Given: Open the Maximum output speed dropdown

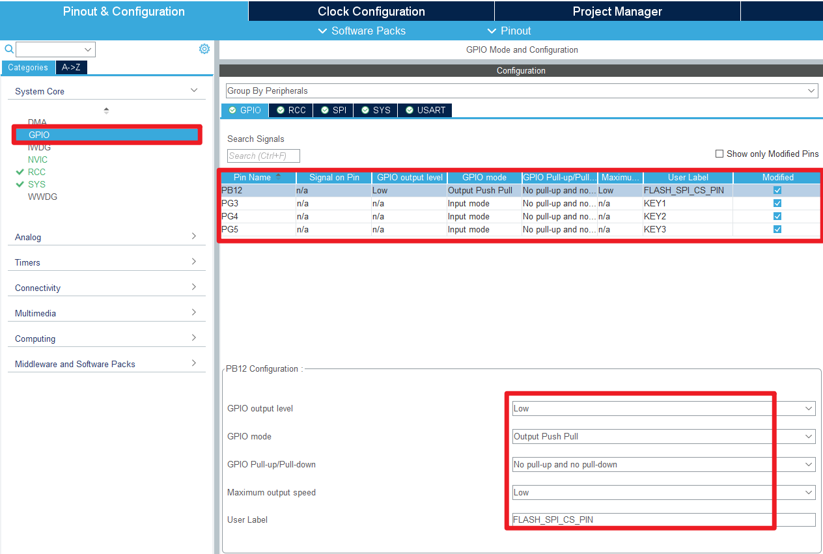Looking at the screenshot, I should coord(809,493).
